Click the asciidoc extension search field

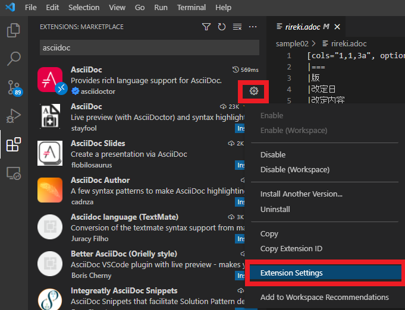[x=149, y=47]
